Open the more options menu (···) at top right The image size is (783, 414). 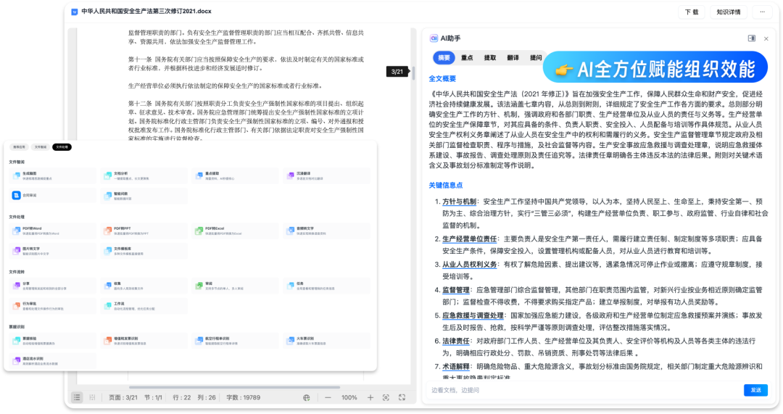pos(762,12)
